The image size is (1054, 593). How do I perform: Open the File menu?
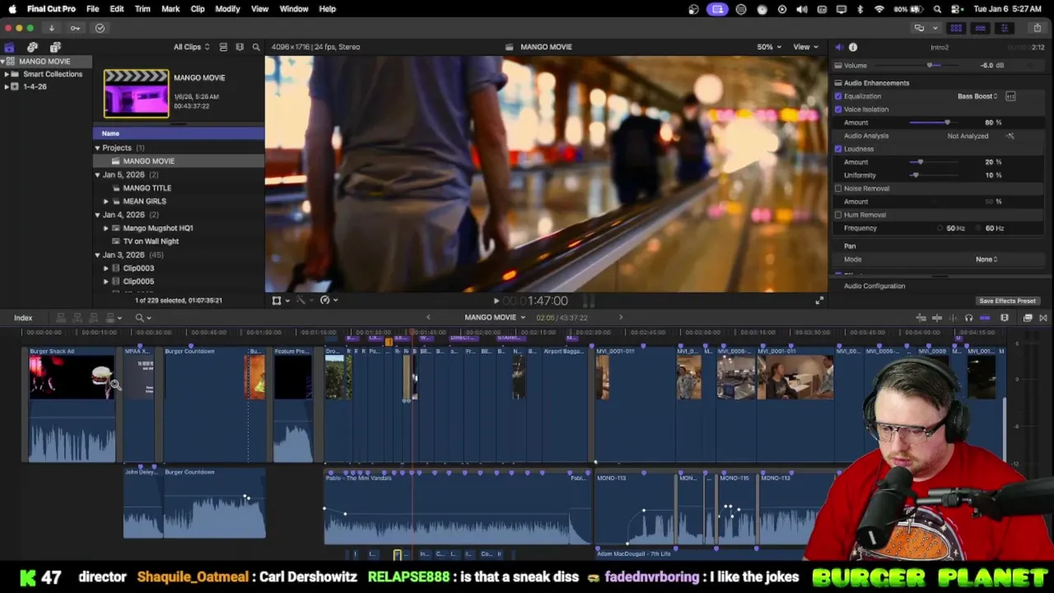tap(92, 9)
